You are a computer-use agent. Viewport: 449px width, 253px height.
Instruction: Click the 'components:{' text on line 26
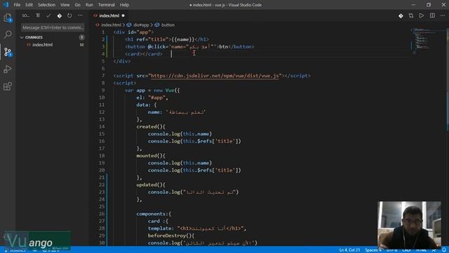(x=154, y=214)
